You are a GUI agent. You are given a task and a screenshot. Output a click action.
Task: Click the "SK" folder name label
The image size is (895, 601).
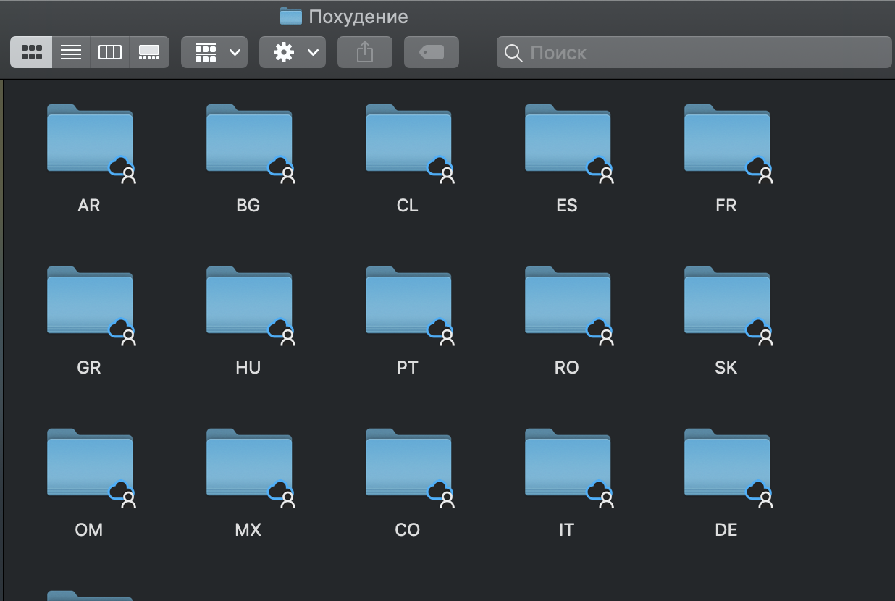(726, 368)
